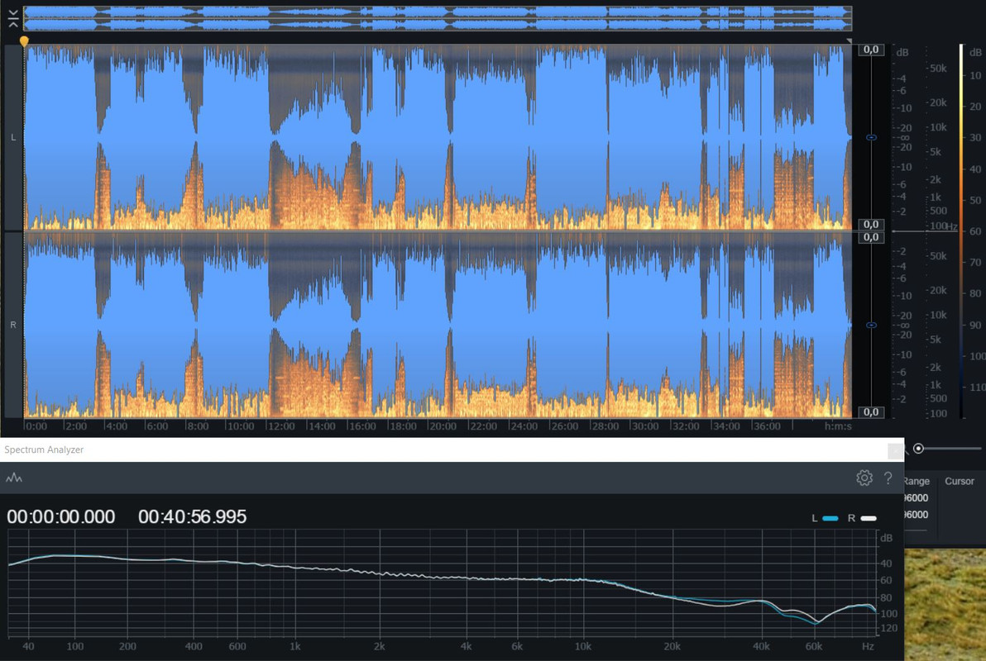Click the spectrogram color scale bar
This screenshot has width=986, height=661.
(961, 231)
